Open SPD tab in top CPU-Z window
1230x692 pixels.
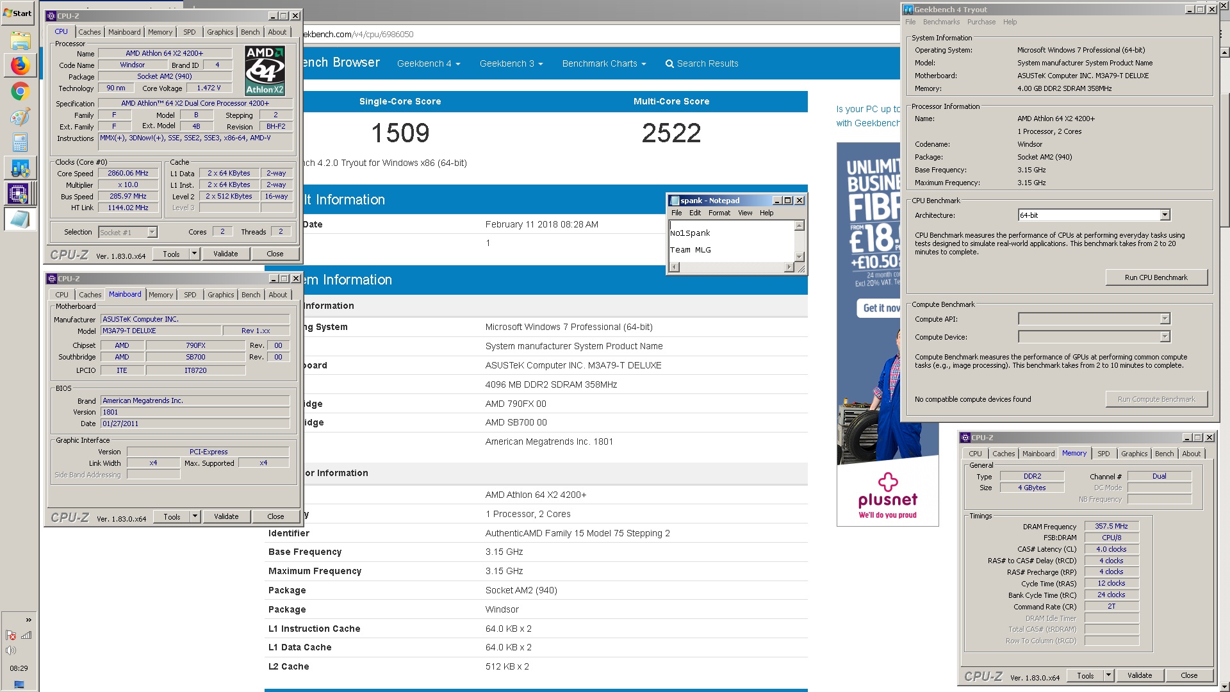point(190,32)
